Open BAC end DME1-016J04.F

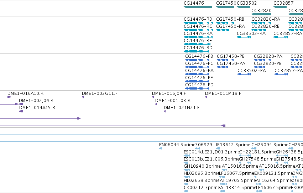[169, 93]
